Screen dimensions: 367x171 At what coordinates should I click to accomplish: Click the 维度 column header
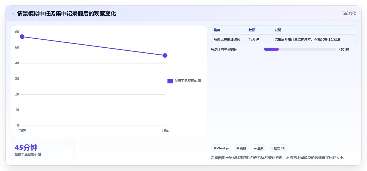click(x=217, y=30)
